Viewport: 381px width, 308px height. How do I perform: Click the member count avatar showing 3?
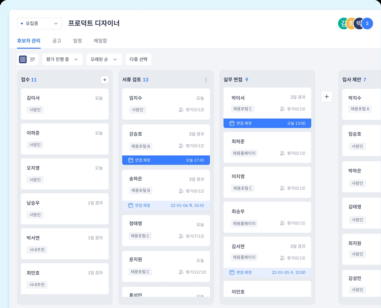367,24
